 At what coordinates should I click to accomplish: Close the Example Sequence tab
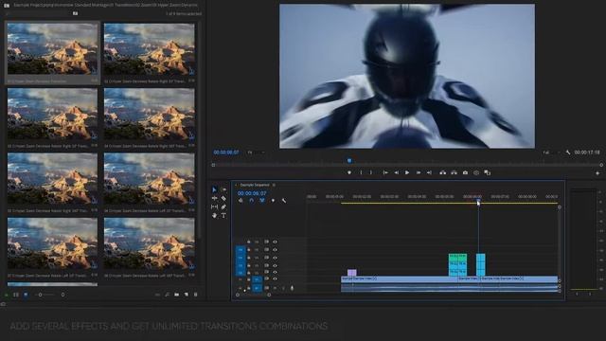(x=236, y=185)
